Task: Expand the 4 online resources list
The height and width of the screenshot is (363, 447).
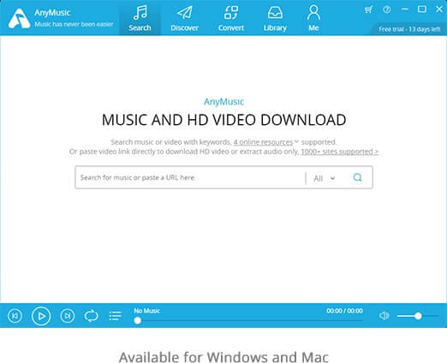Action: 265,142
